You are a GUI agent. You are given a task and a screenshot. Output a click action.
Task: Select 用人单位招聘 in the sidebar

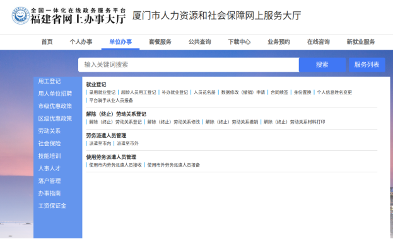pos(55,94)
